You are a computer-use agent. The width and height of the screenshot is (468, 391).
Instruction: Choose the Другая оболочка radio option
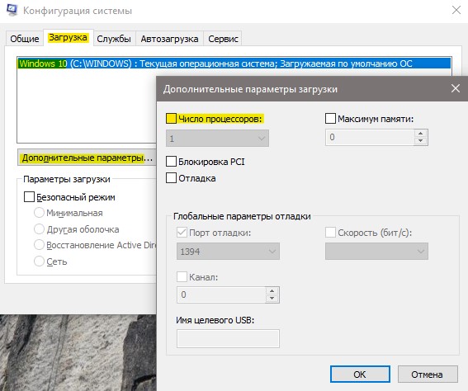pyautogui.click(x=39, y=229)
